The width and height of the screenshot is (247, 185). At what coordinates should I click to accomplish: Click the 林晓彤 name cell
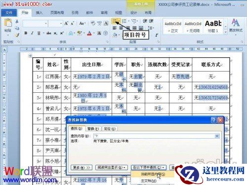52,98
